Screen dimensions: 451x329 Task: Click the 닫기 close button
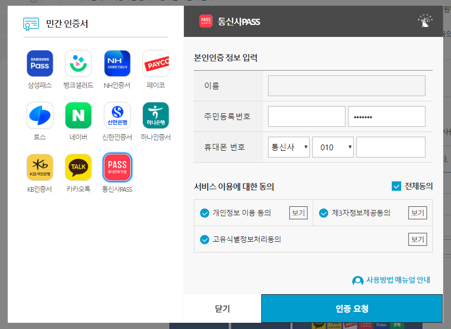click(222, 309)
